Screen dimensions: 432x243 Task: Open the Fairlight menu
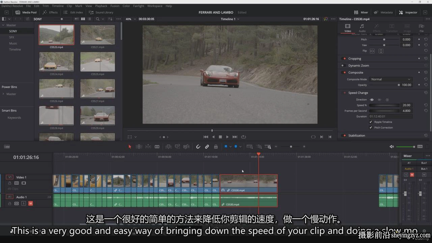pyautogui.click(x=138, y=6)
